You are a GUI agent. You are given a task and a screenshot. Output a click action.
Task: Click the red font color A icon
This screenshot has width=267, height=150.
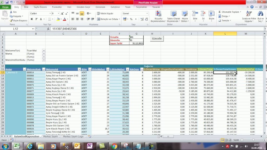coord(65,19)
